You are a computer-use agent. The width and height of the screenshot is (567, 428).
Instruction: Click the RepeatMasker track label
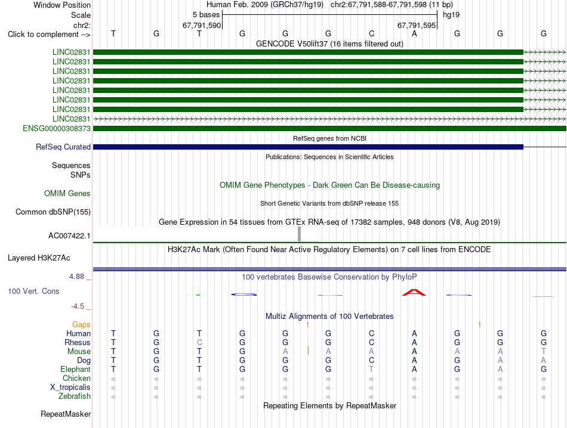coord(66,414)
